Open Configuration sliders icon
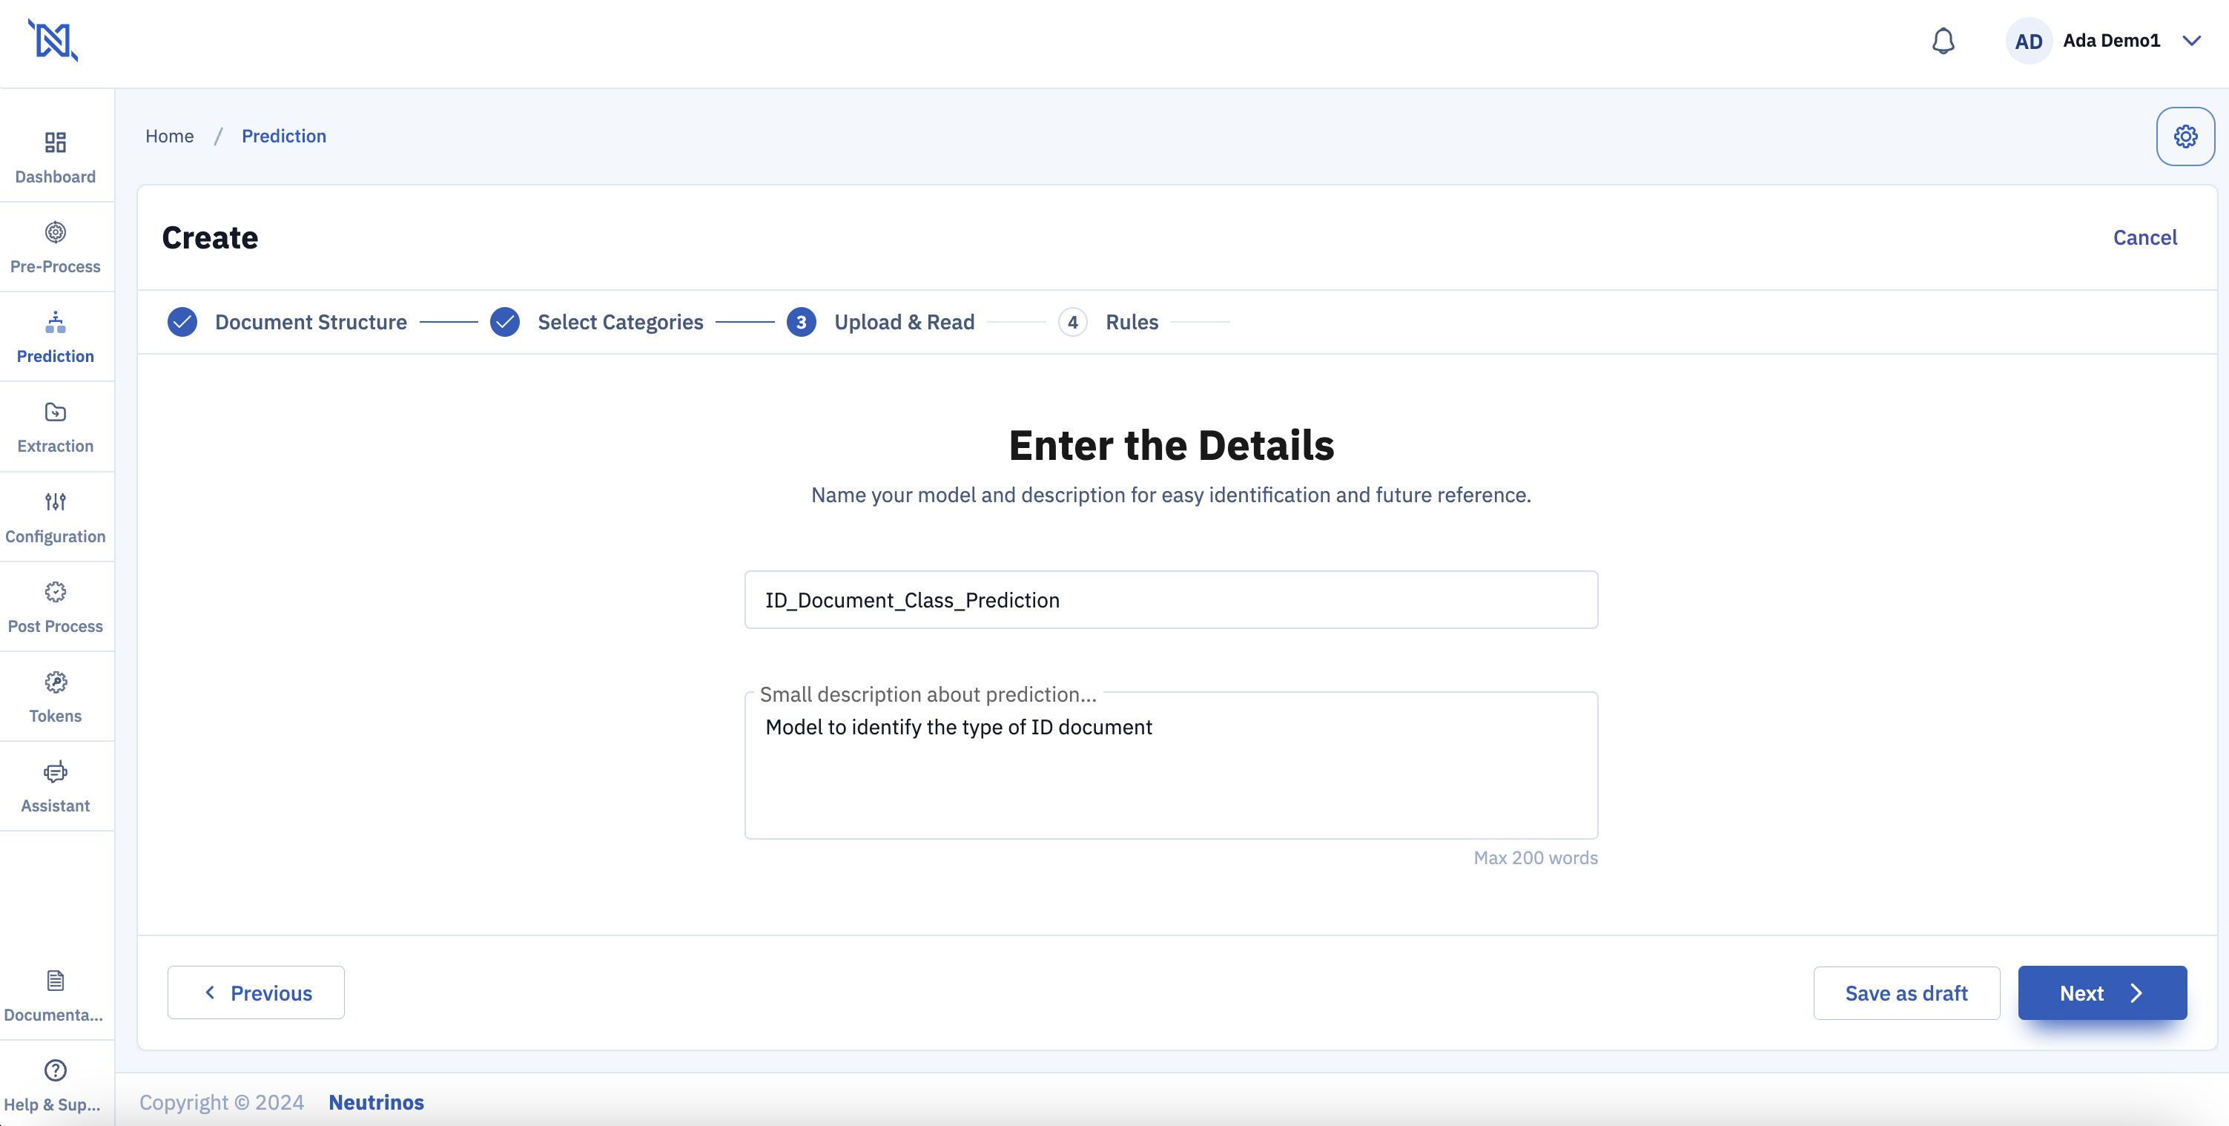This screenshot has height=1126, width=2229. pos(56,502)
